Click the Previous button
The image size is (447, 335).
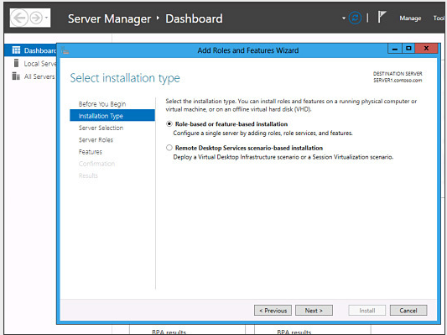tap(273, 311)
